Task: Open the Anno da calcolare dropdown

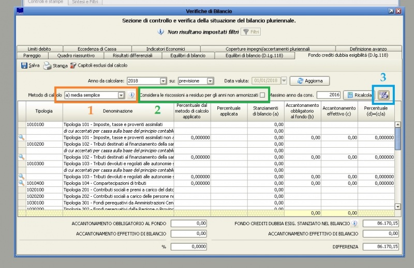Action: point(163,81)
